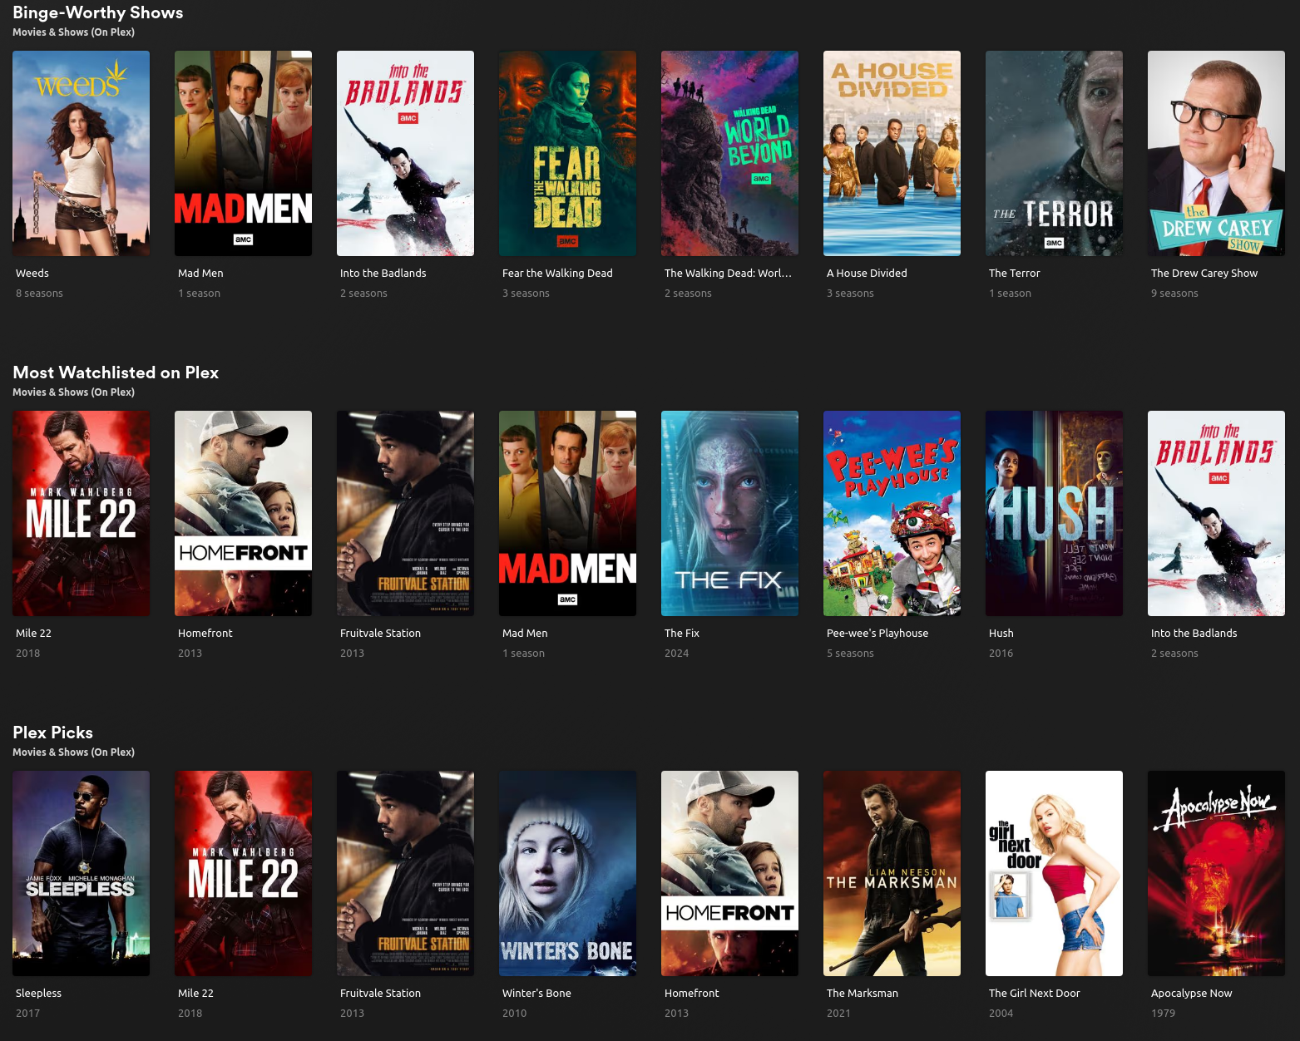Viewport: 1300px width, 1041px height.
Task: Open the Mile 22 poster in Most Watchlisted
Action: coord(81,513)
